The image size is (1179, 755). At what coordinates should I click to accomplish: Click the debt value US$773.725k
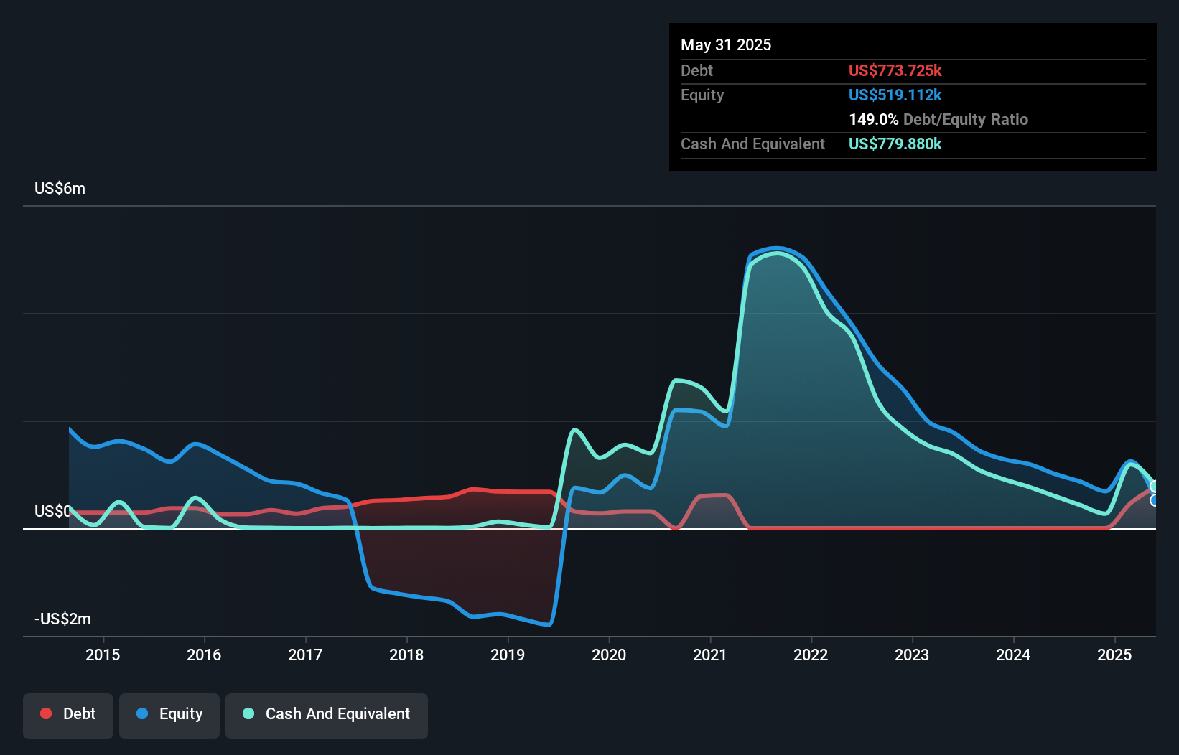point(895,70)
